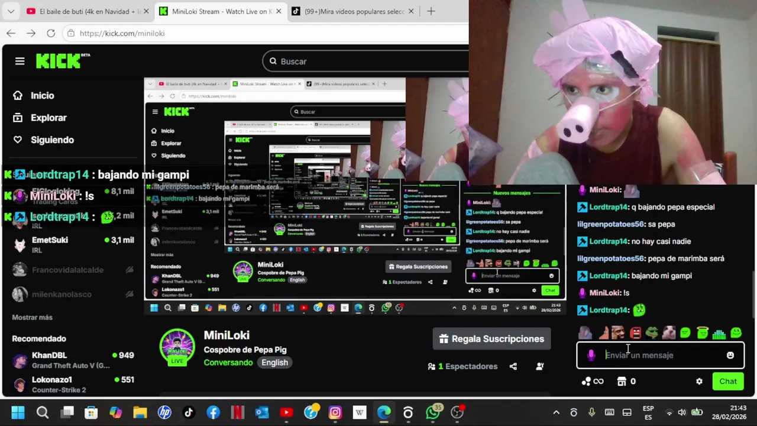Click the Regala Suscripciones button
757x426 pixels.
(x=491, y=339)
